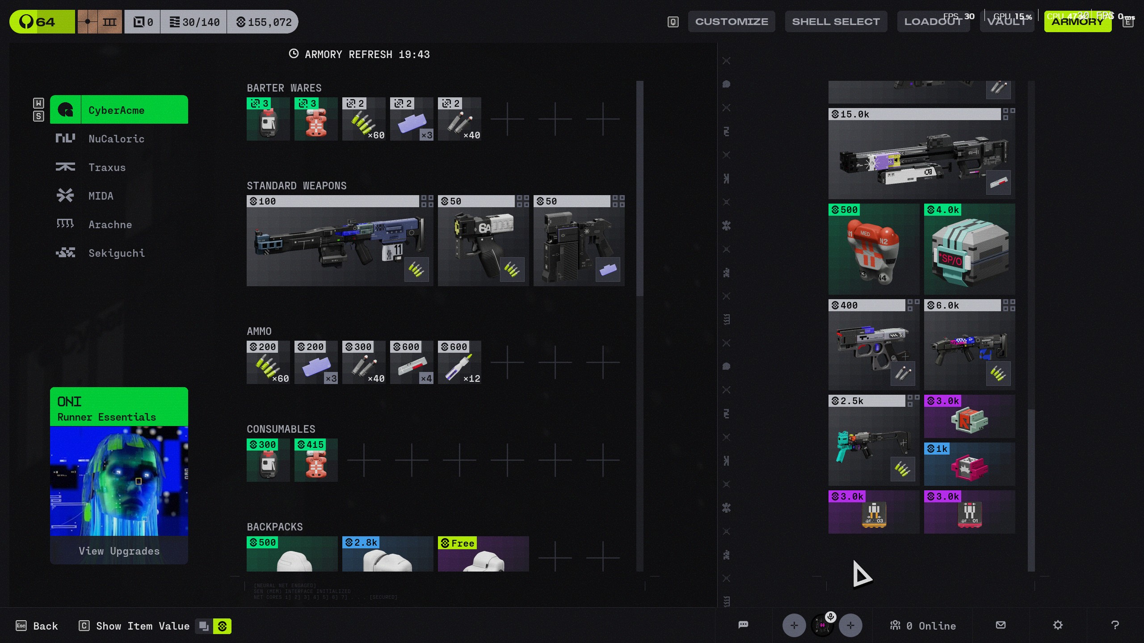Open the Customize tab
The height and width of the screenshot is (643, 1144).
(x=732, y=21)
